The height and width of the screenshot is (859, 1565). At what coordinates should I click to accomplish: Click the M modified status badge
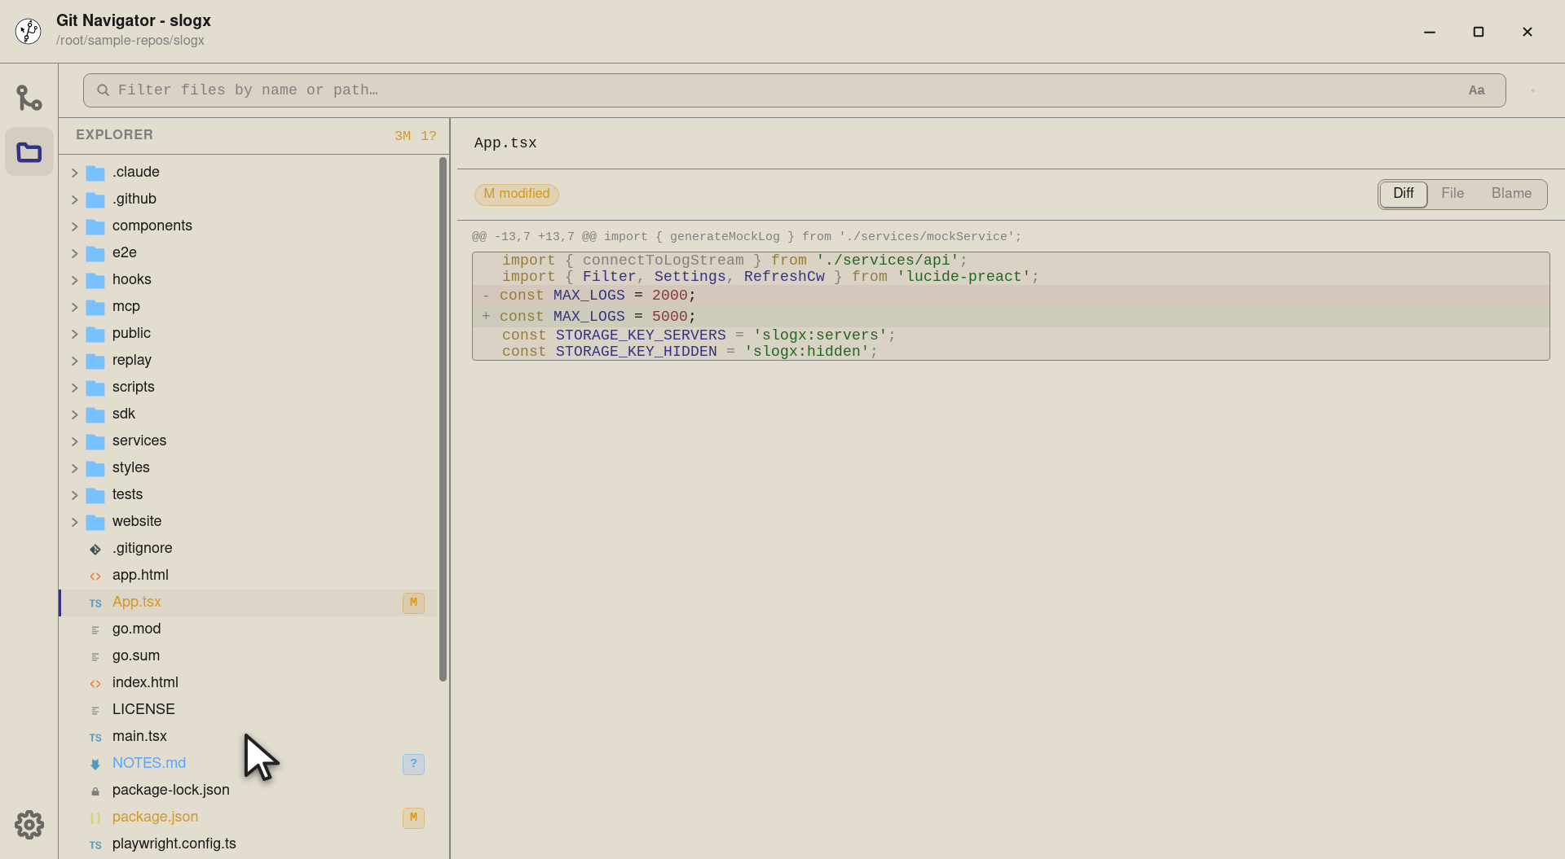coord(517,194)
